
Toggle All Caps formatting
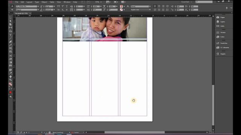(x=58, y=6)
